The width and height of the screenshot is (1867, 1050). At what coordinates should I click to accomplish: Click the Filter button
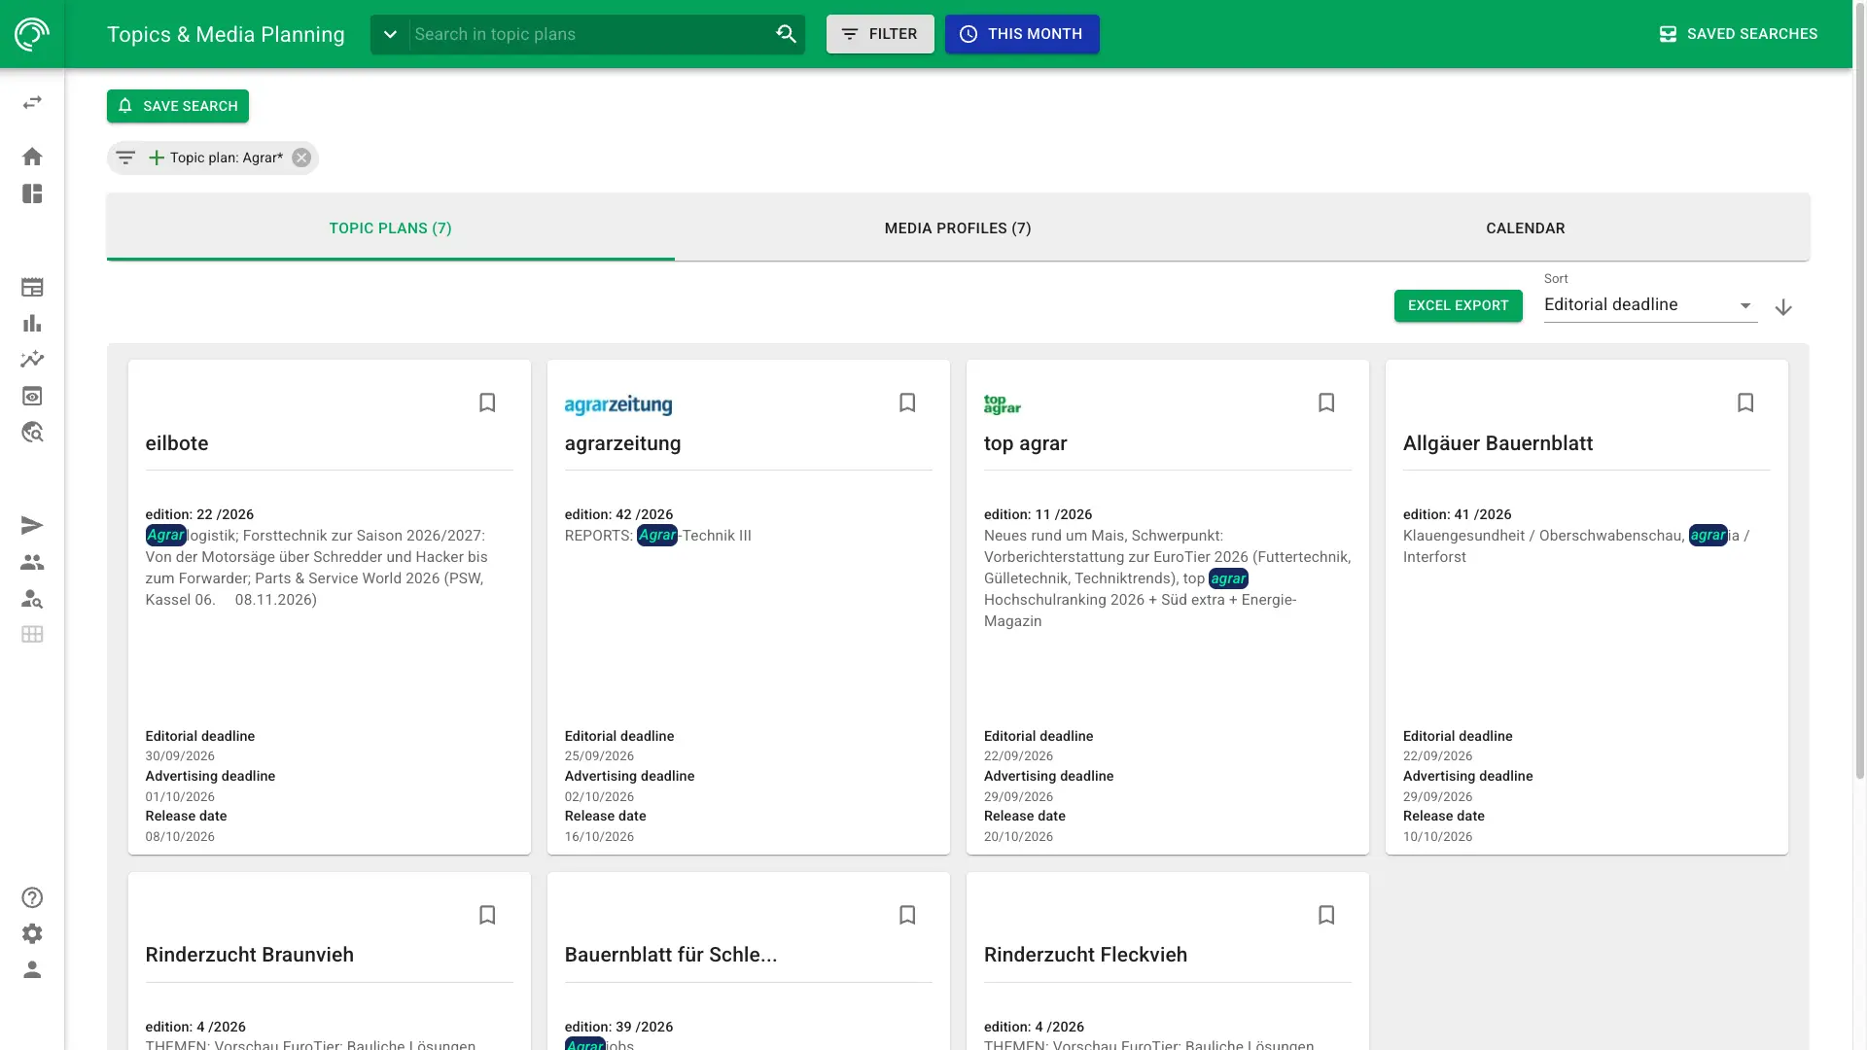(x=880, y=34)
